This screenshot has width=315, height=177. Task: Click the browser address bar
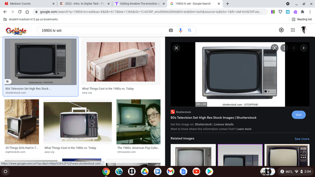click(150, 12)
